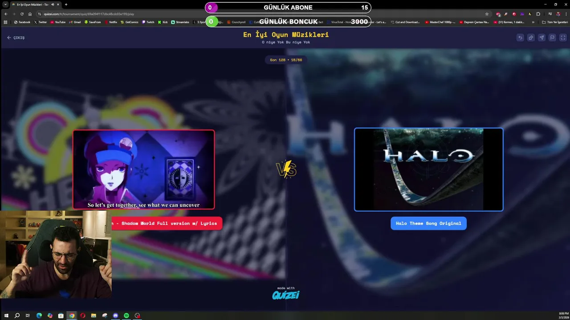Open Spotify from the taskbar
The height and width of the screenshot is (320, 570).
point(126,316)
